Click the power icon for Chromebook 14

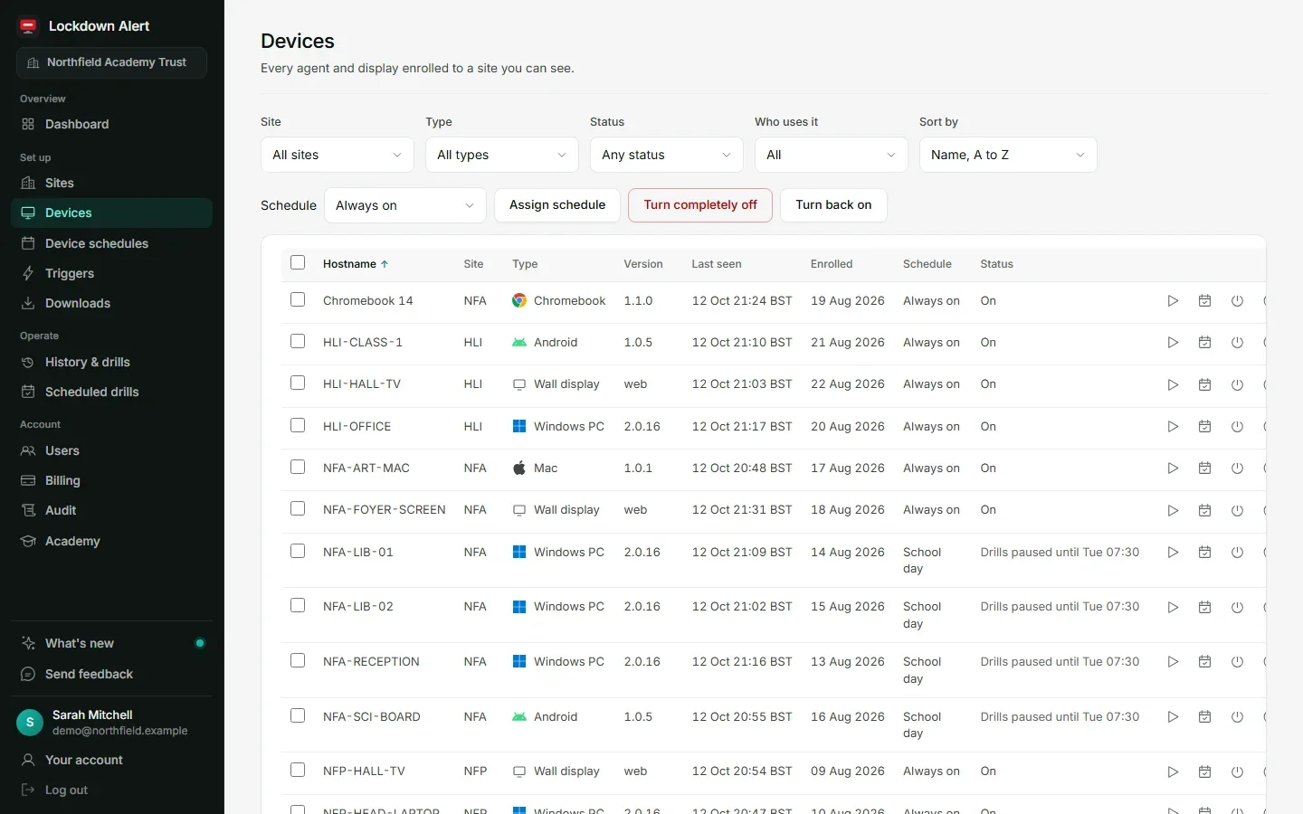pos(1237,301)
